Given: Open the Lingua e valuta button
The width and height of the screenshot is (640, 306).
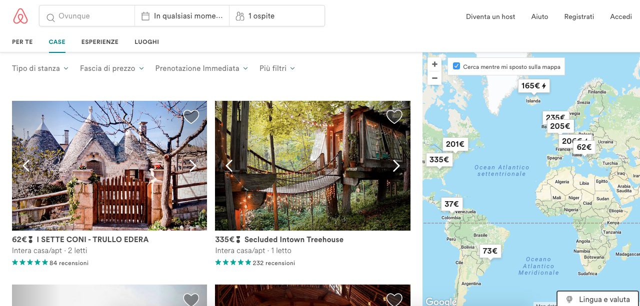Looking at the screenshot, I should tap(598, 300).
